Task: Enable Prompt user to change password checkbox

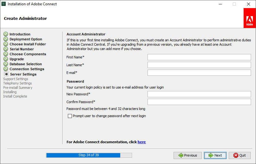Action: [x=70, y=116]
